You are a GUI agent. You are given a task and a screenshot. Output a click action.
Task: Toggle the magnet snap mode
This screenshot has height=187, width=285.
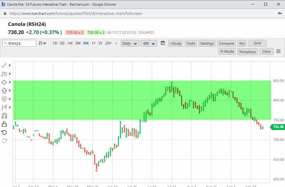point(4,116)
